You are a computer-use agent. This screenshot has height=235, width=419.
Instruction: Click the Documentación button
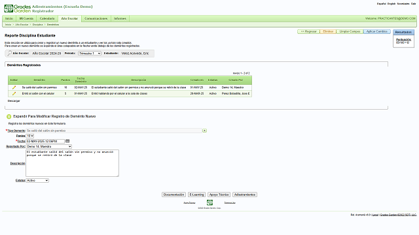pyautogui.click(x=173, y=195)
